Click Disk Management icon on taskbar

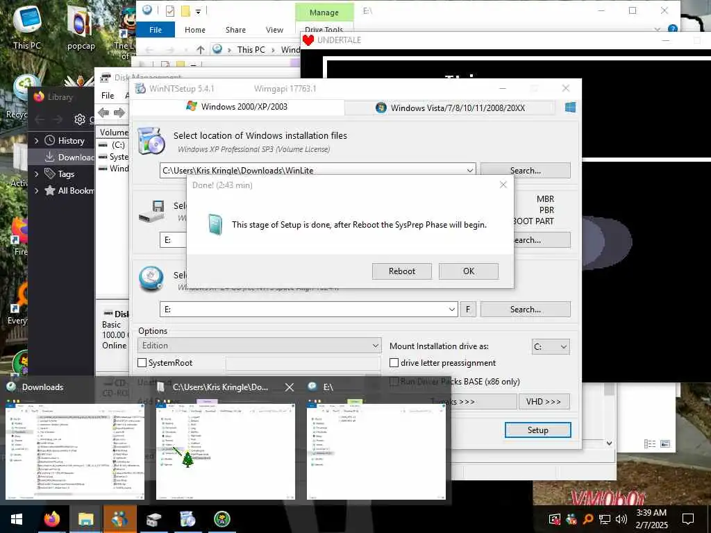153,519
